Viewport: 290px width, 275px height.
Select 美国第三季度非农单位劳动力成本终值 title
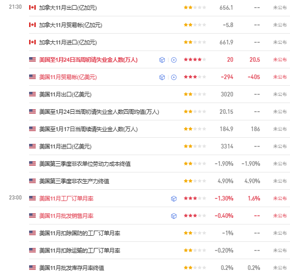point(85,164)
